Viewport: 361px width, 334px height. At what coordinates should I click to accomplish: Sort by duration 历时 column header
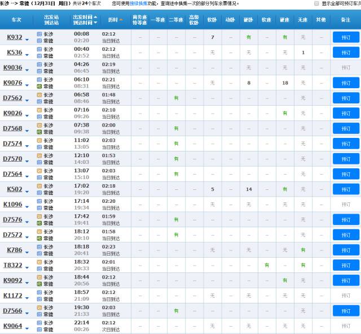(x=113, y=20)
